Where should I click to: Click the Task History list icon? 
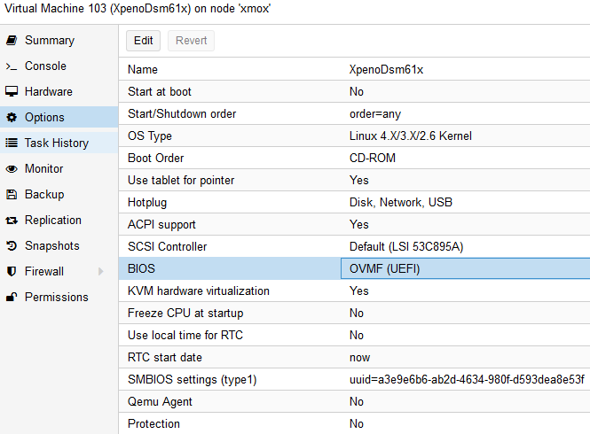(x=12, y=143)
